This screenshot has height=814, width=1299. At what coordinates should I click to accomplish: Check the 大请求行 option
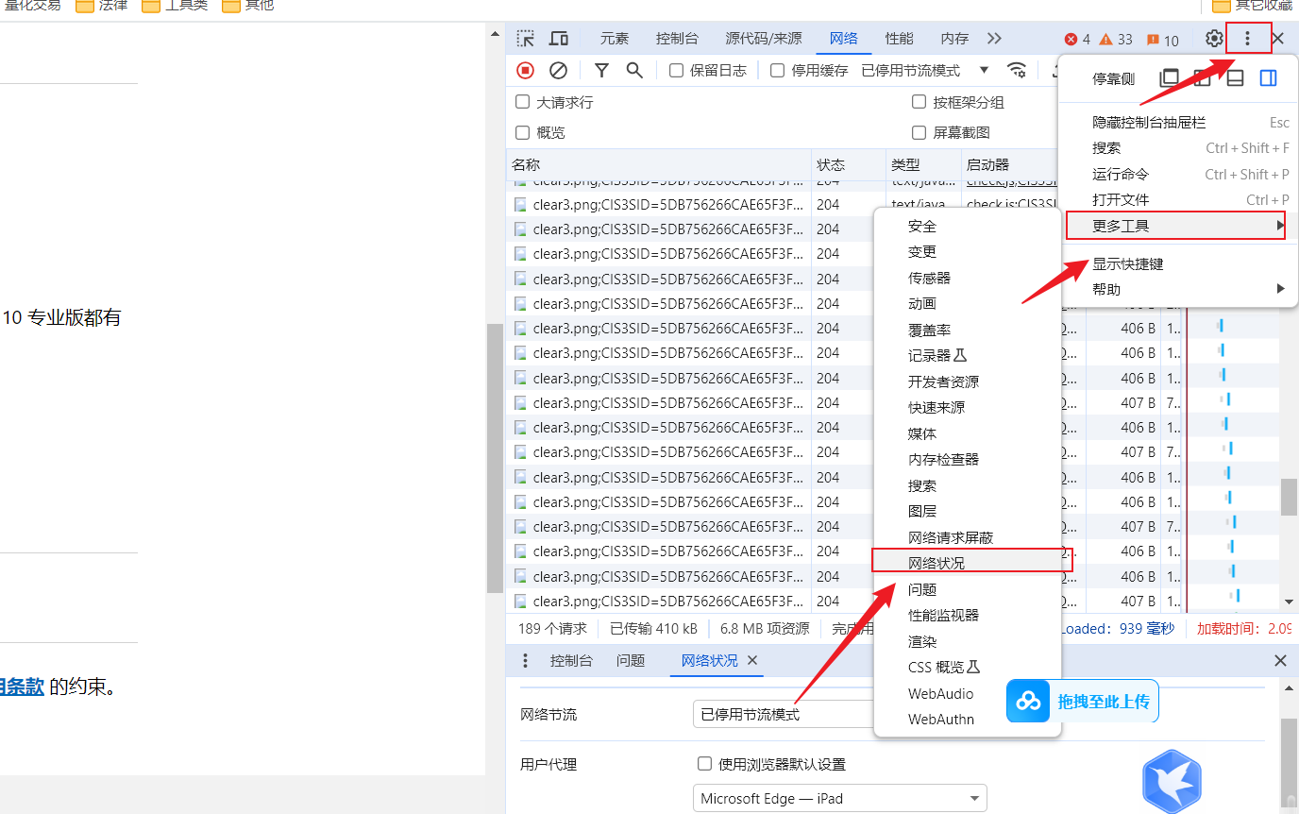click(x=522, y=102)
